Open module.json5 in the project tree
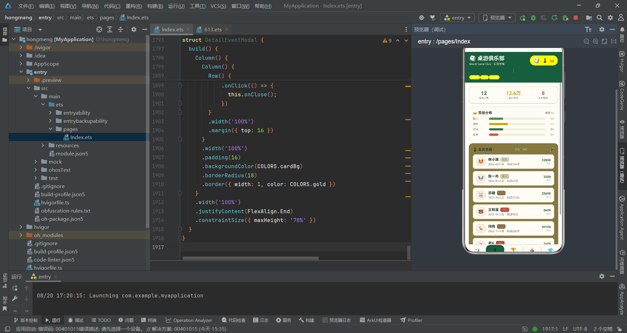This screenshot has width=627, height=333. (72, 153)
